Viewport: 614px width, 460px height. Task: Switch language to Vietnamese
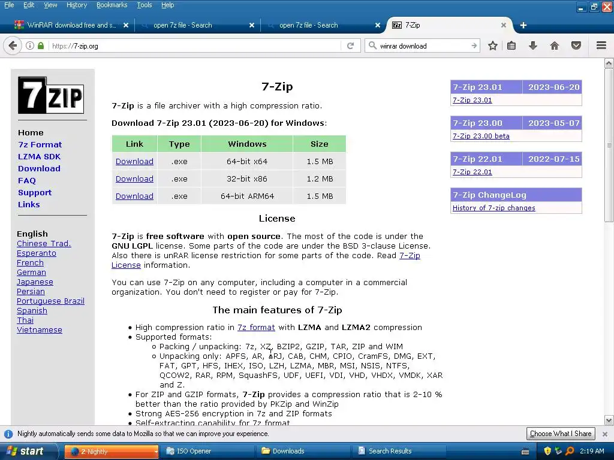[40, 330]
